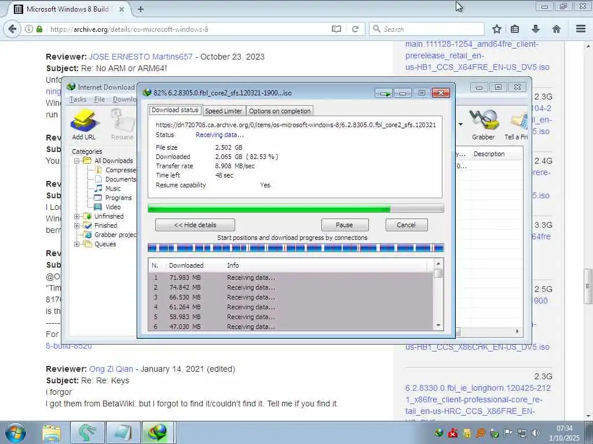Bookmark this page with the star icon

coord(496,29)
